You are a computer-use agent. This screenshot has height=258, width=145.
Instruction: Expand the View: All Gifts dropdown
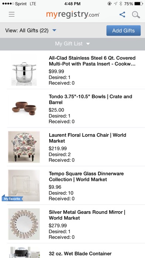[31, 30]
